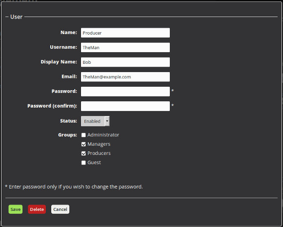Click the Email field with TheMan@example.com
The width and height of the screenshot is (283, 227).
click(x=125, y=77)
